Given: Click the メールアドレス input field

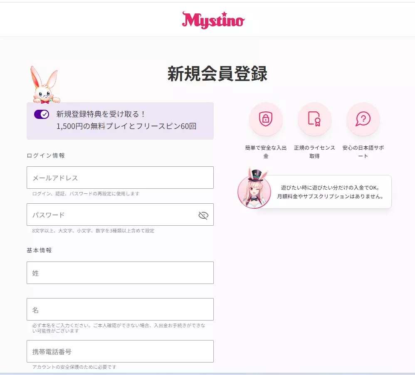Looking at the screenshot, I should click(120, 178).
